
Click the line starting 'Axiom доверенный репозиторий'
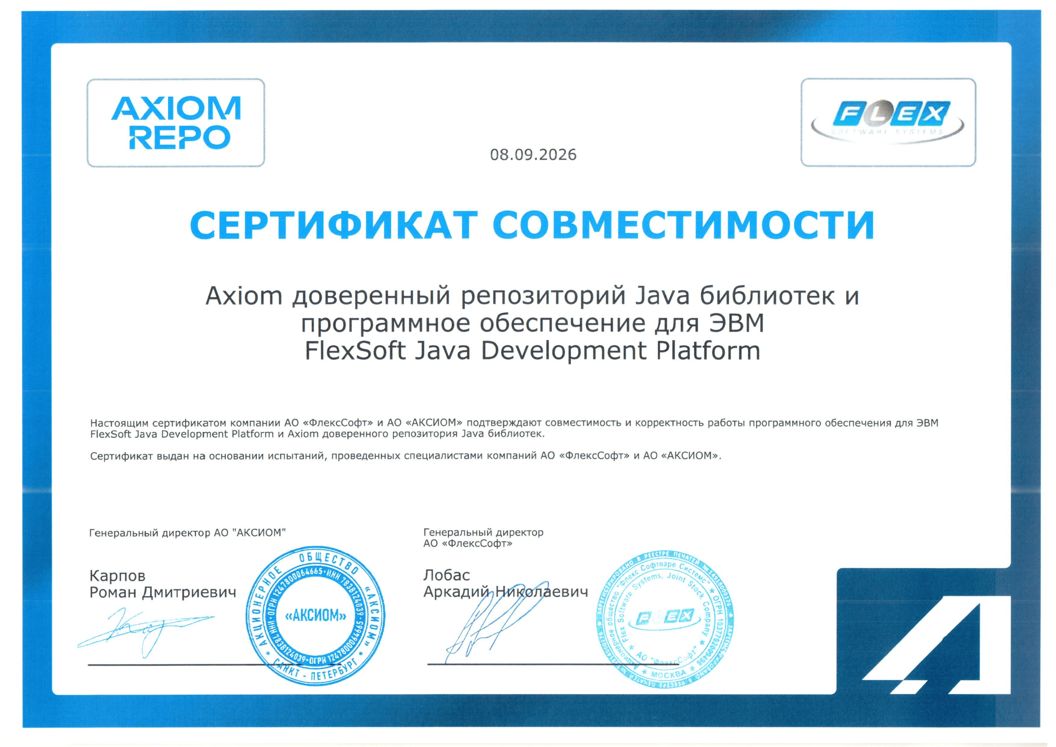pyautogui.click(x=532, y=296)
